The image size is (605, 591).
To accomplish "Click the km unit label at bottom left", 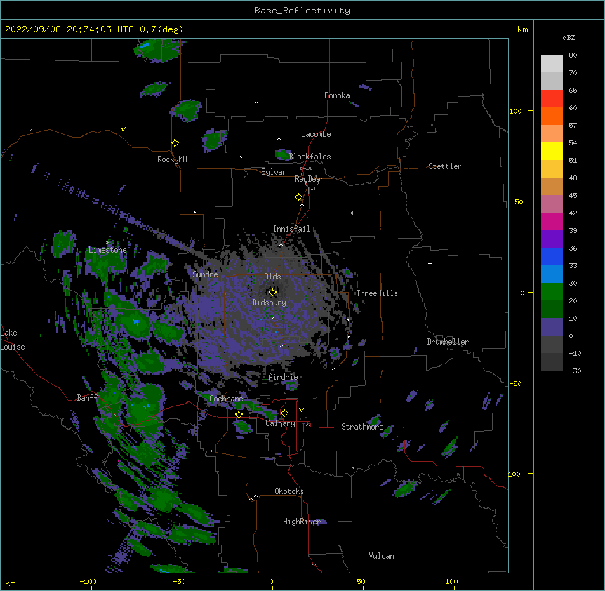I will click(x=11, y=583).
